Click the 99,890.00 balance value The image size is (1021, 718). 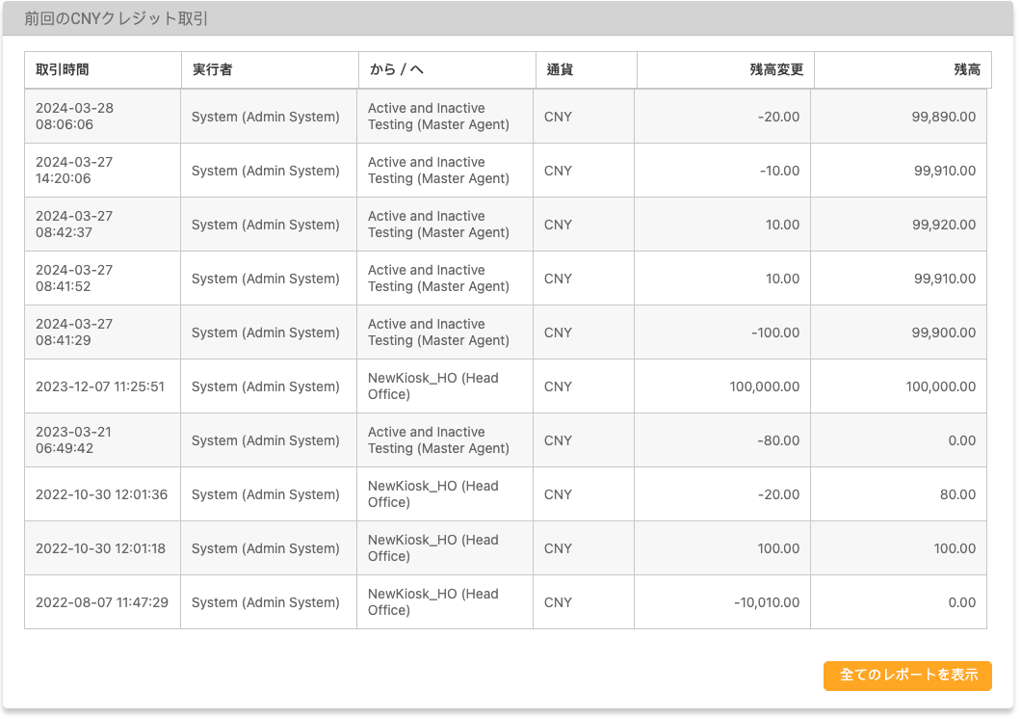[x=943, y=117]
